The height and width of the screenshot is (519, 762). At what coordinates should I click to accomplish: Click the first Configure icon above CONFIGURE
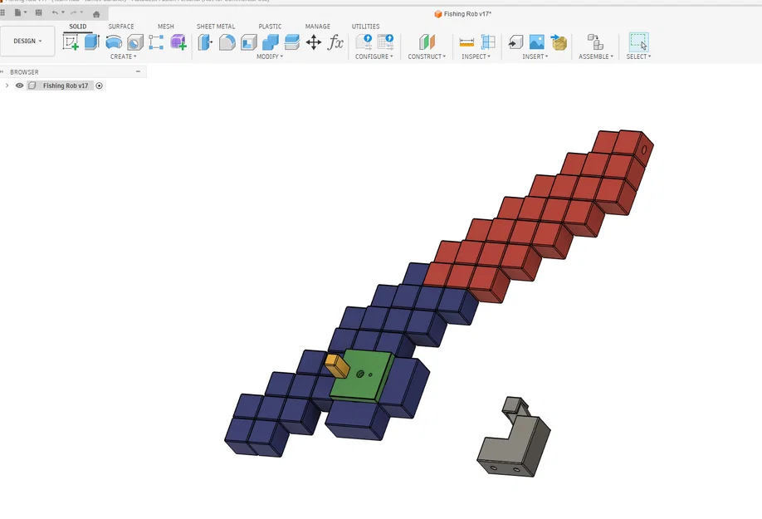(364, 42)
